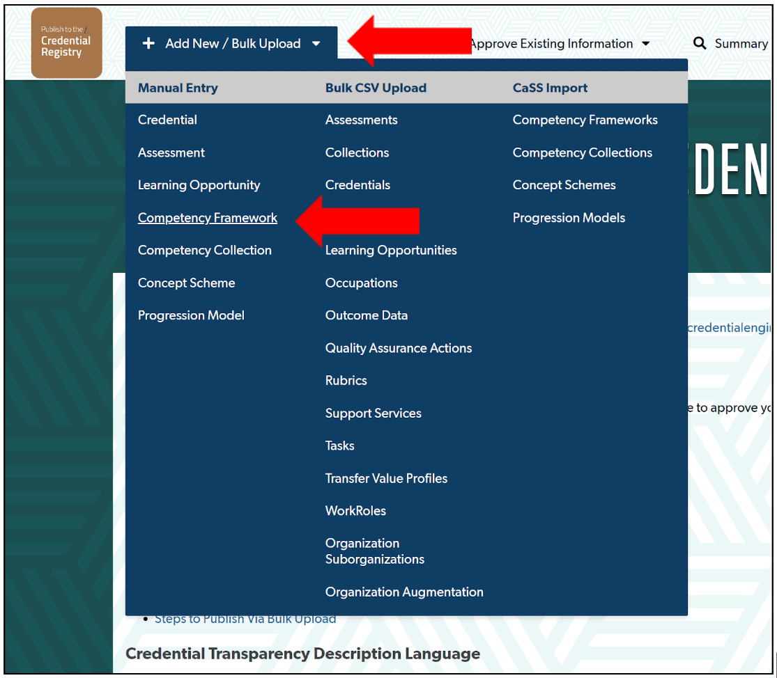This screenshot has width=777, height=678.
Task: Open the Steps to Publish Via Bulk Upload link
Action: 245,618
